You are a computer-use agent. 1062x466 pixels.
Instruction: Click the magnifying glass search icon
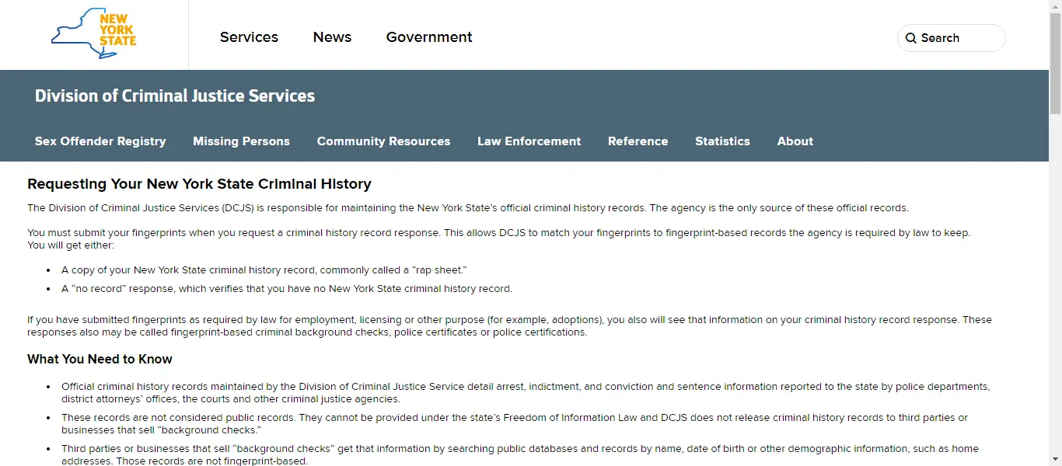coord(911,38)
